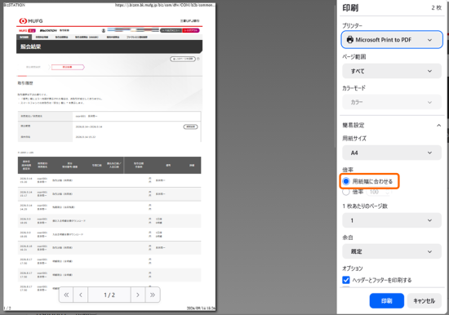Click the 1 / 2 page indicator

pos(109,295)
